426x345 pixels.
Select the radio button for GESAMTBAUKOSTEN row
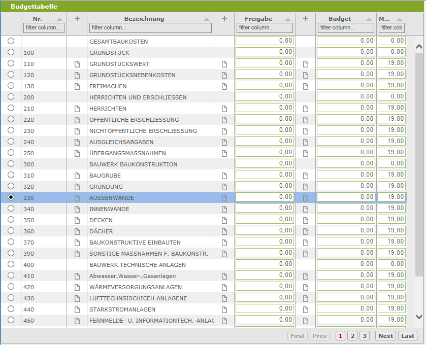point(11,41)
